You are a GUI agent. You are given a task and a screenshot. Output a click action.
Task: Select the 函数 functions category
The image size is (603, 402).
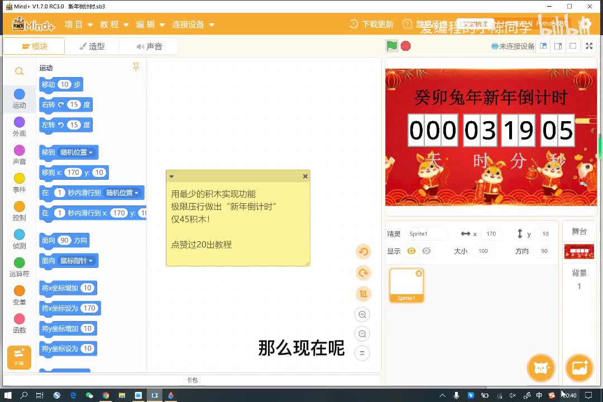coord(19,323)
